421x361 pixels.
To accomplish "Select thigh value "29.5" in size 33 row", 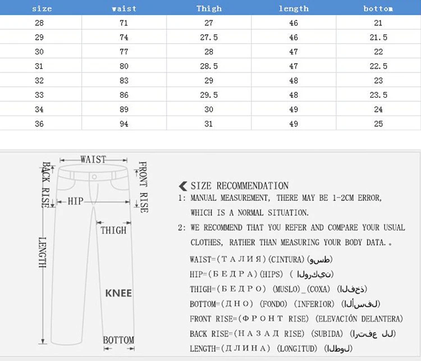I will click(x=209, y=95).
